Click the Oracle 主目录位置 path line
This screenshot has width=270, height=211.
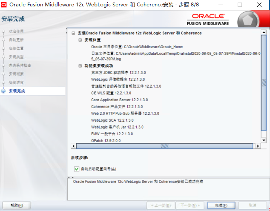(137, 47)
